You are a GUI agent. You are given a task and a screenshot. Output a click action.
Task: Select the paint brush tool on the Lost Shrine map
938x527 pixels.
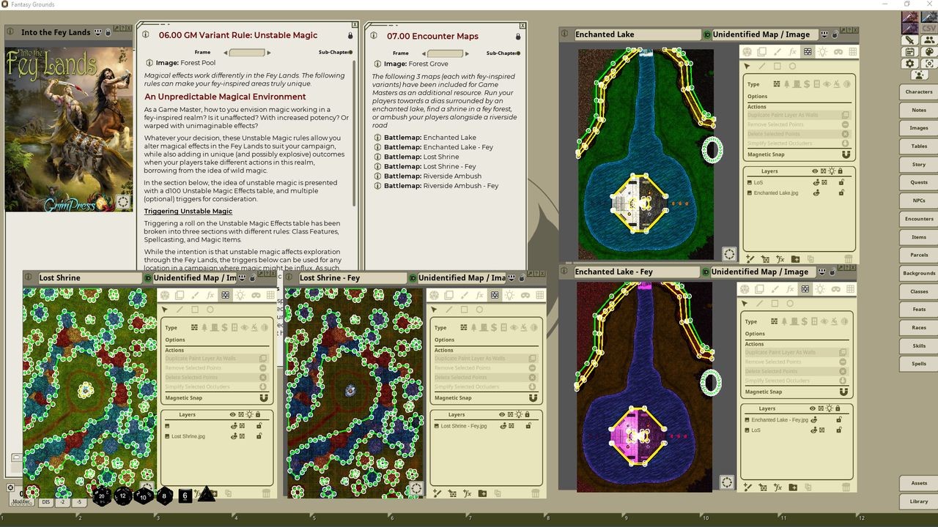click(195, 294)
